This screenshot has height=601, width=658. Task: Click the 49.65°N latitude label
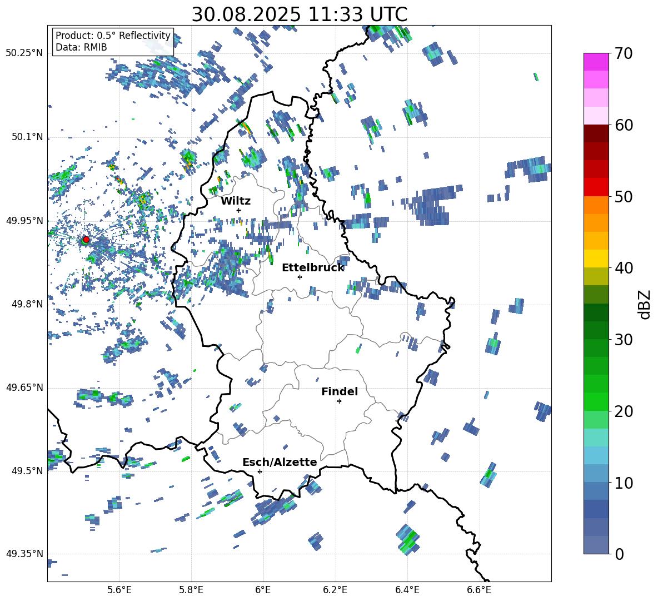click(x=24, y=388)
